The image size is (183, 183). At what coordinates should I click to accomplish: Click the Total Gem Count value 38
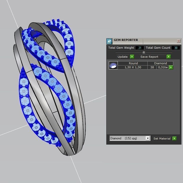pyautogui.click(x=176, y=48)
